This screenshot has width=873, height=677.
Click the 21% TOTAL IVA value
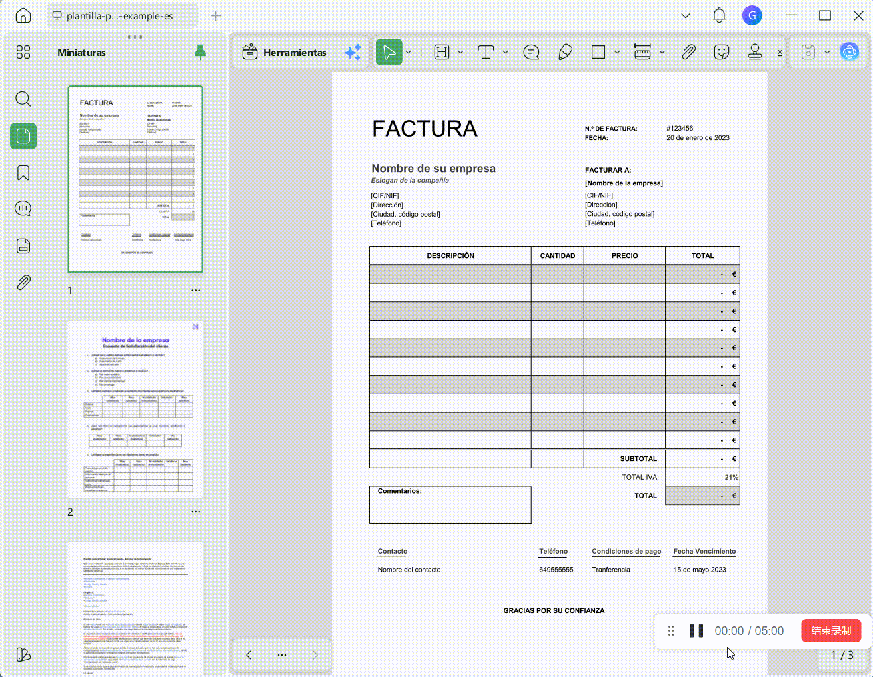point(731,477)
